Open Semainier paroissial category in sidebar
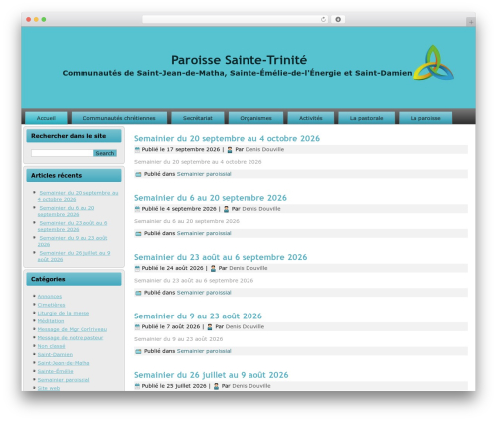 (x=64, y=380)
